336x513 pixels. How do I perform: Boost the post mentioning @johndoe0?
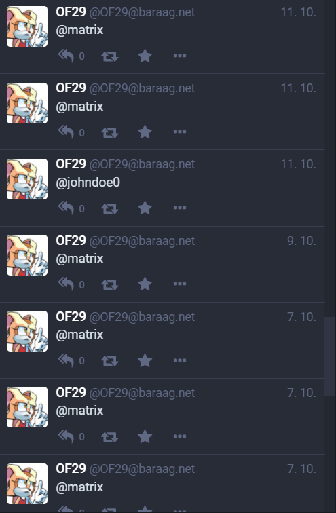click(109, 208)
